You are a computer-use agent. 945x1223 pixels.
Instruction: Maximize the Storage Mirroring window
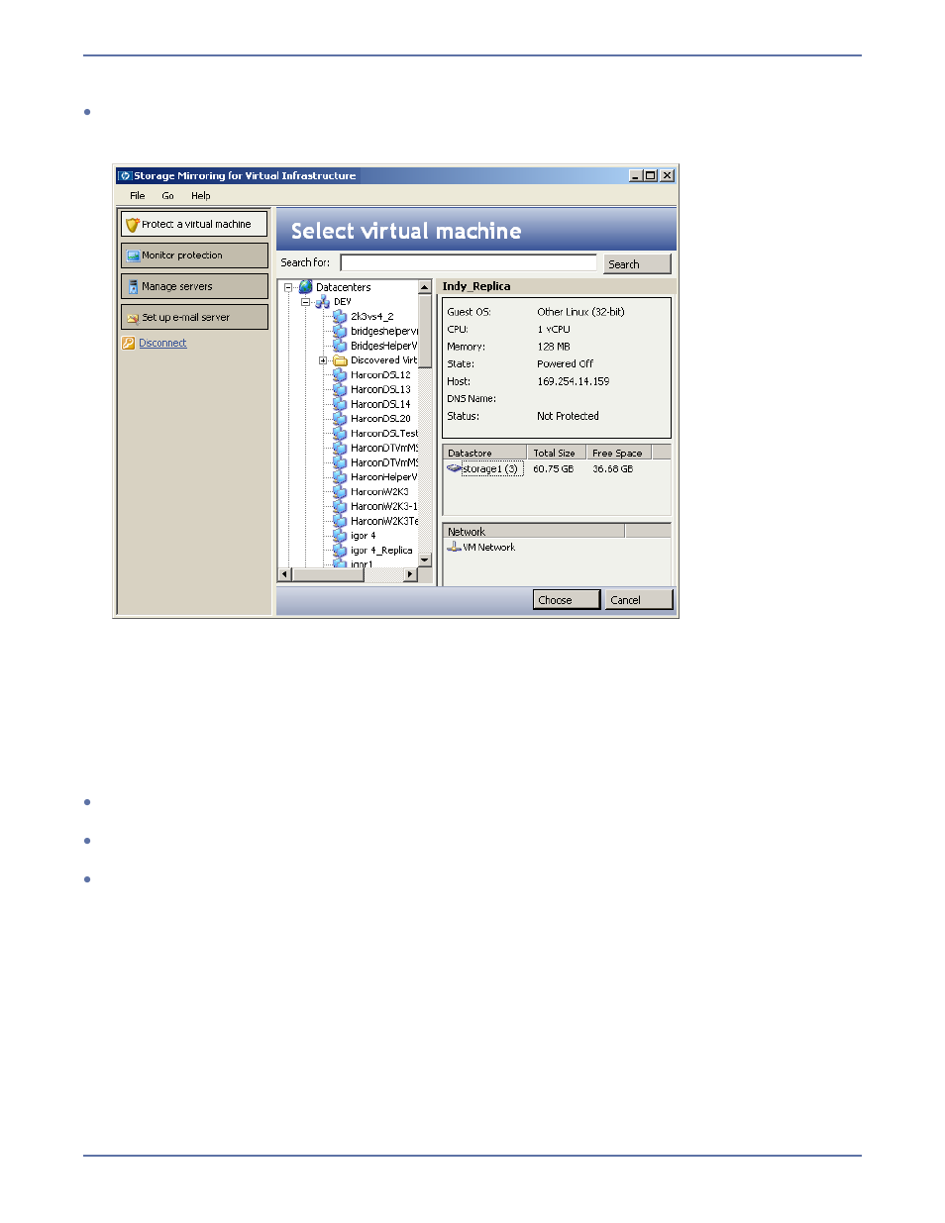pos(651,175)
